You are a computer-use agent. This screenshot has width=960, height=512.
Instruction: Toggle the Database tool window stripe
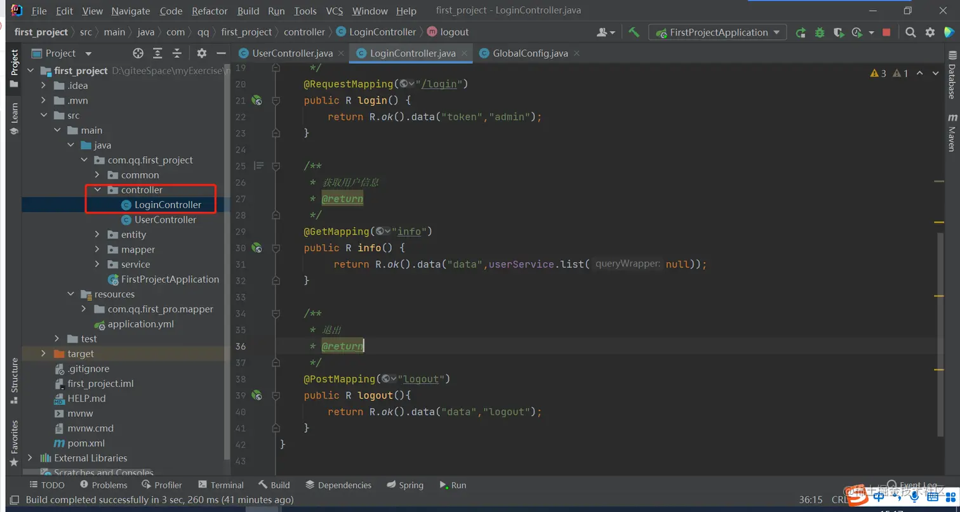pyautogui.click(x=952, y=74)
